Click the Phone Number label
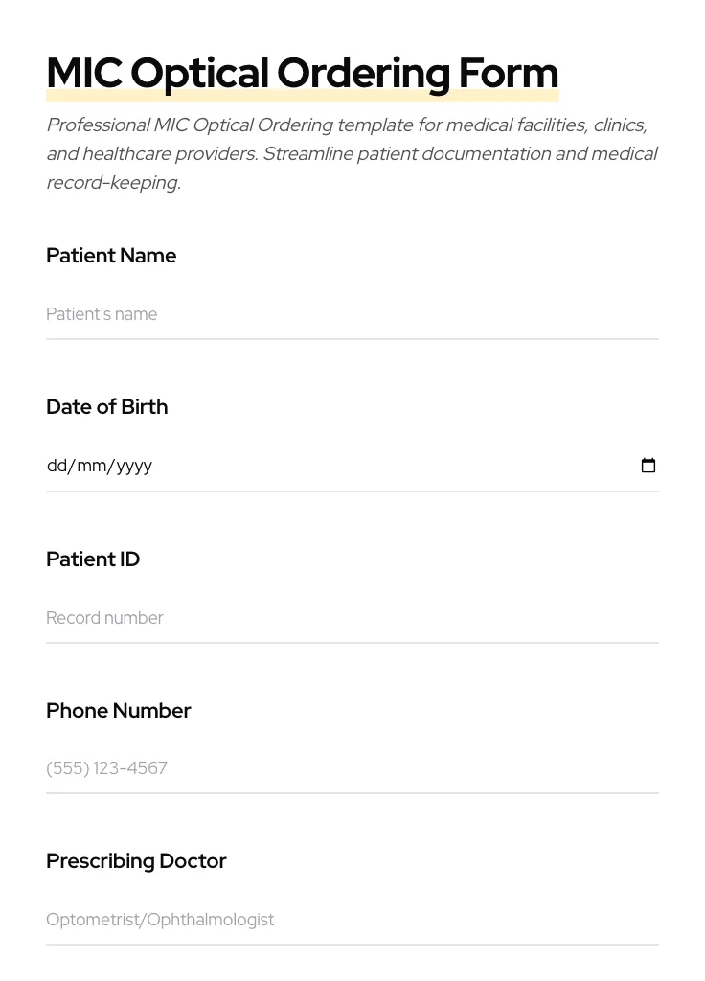 (119, 711)
